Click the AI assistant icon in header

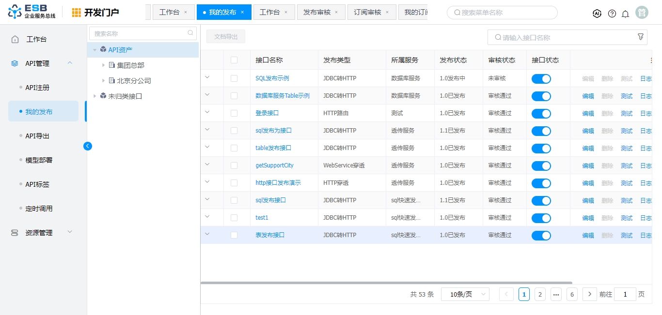click(597, 14)
